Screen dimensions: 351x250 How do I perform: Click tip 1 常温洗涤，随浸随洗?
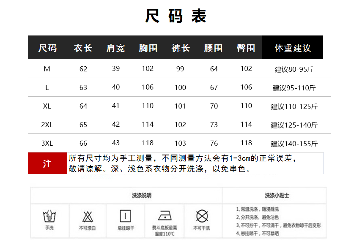click(258, 209)
